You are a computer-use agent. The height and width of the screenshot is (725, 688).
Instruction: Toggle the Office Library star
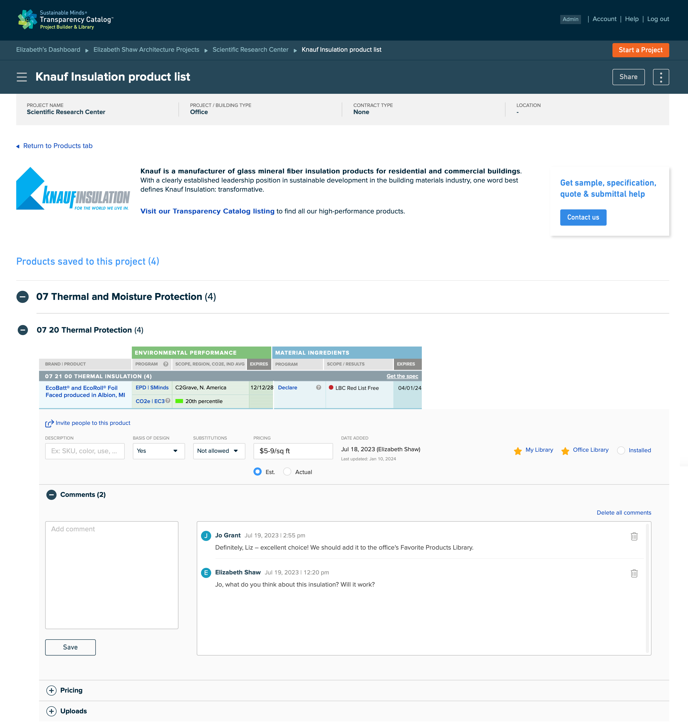tap(565, 451)
